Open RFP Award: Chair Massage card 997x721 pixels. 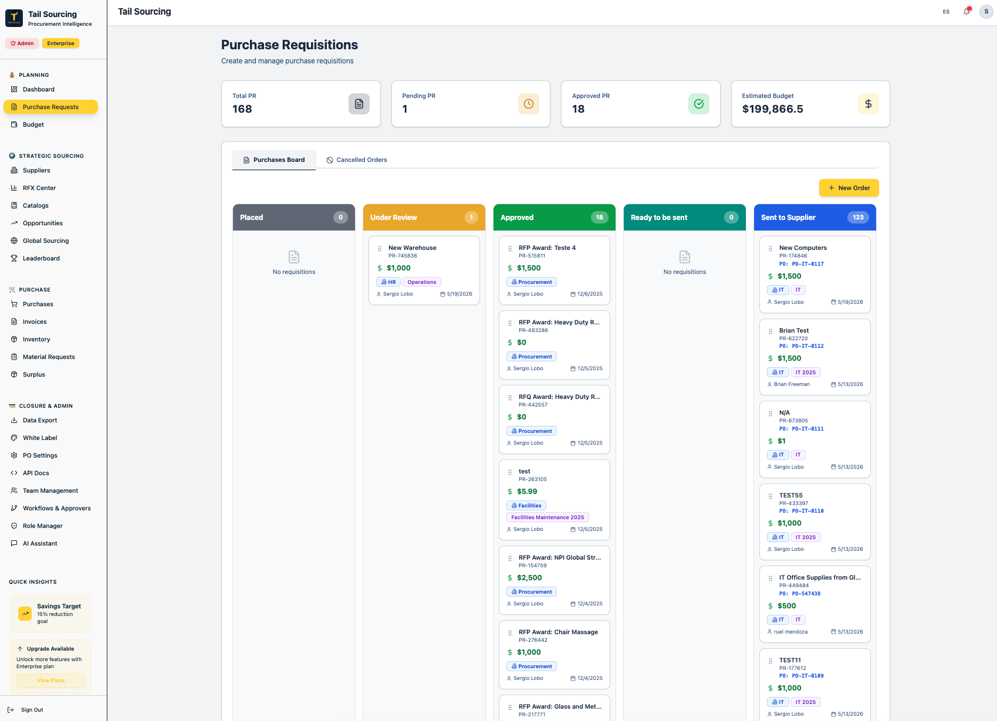coord(555,655)
